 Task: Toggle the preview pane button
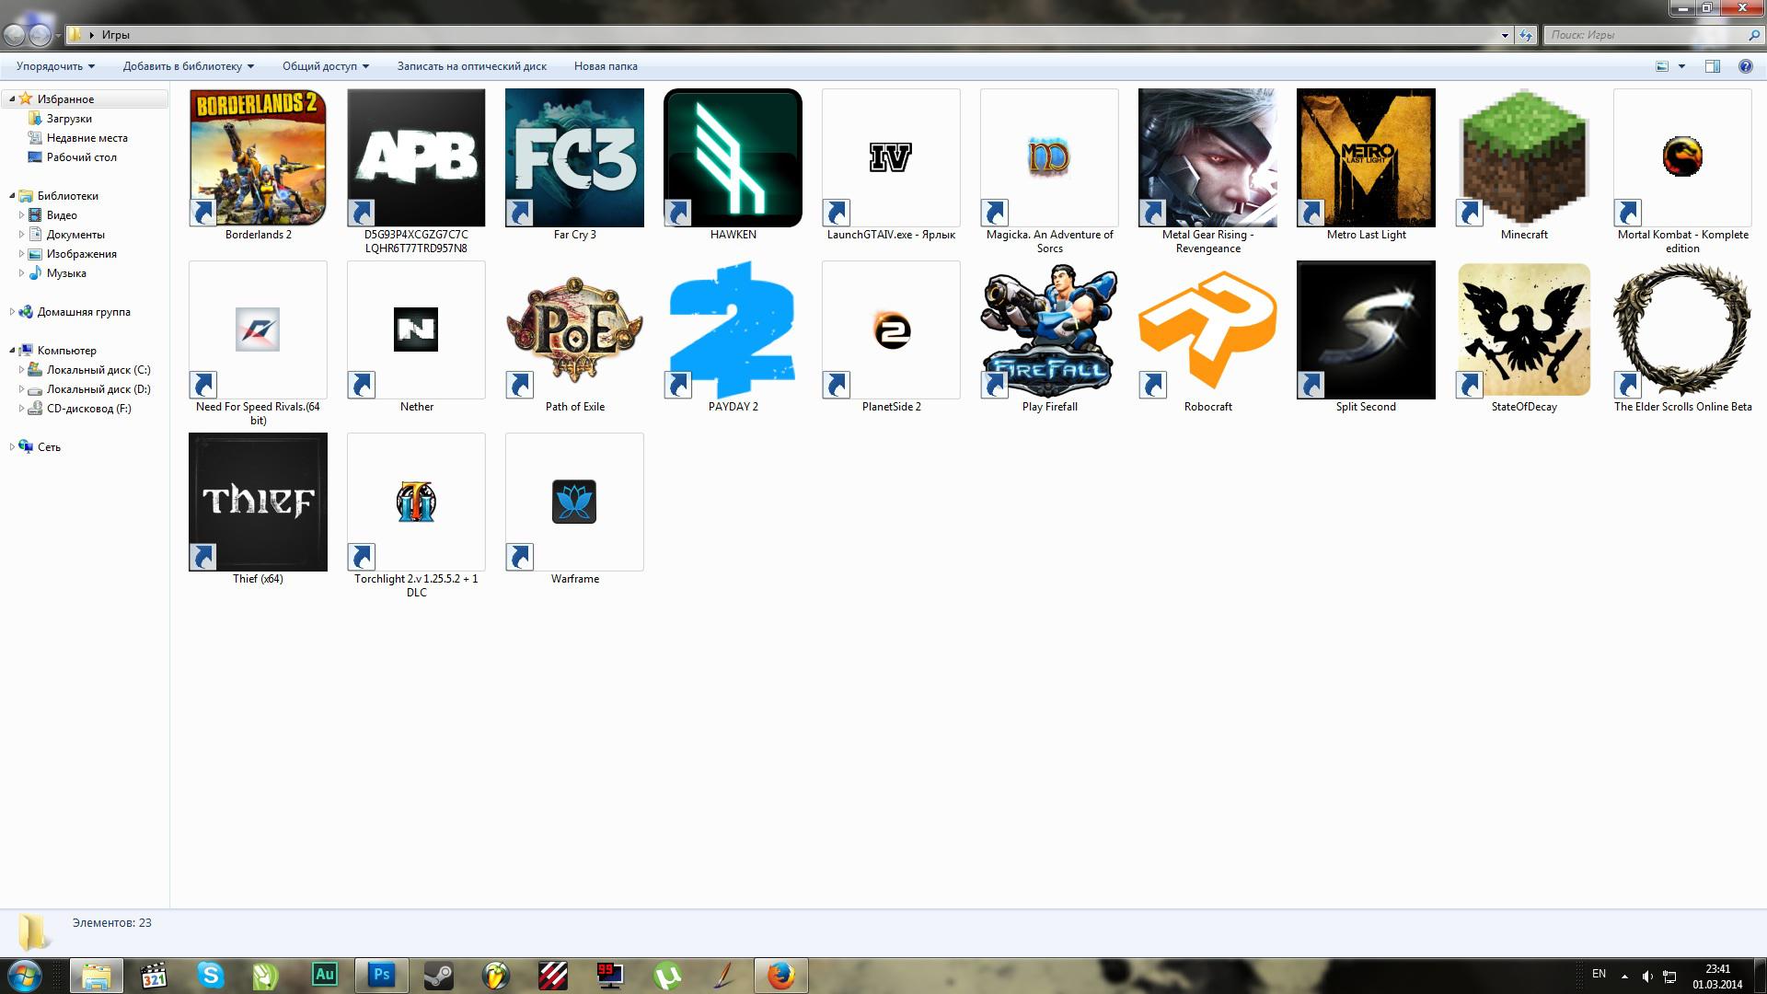tap(1712, 66)
